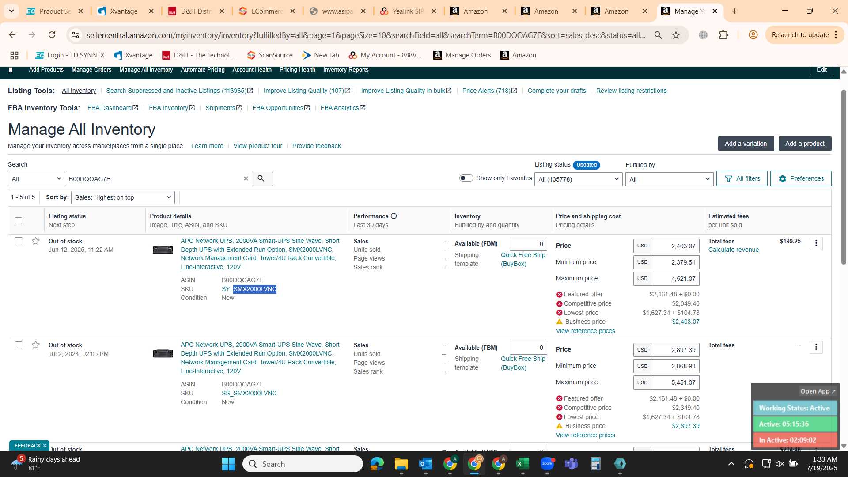Open site information icon in address bar
This screenshot has height=477, width=848.
[76, 35]
